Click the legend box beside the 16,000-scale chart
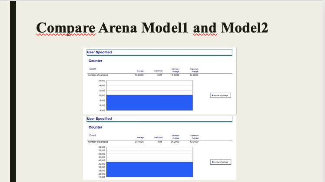325x182 pixels. coord(220,95)
